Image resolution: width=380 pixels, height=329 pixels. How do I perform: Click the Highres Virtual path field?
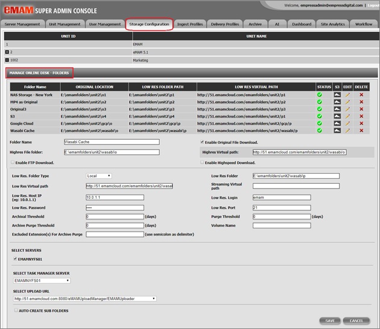tap(300, 152)
